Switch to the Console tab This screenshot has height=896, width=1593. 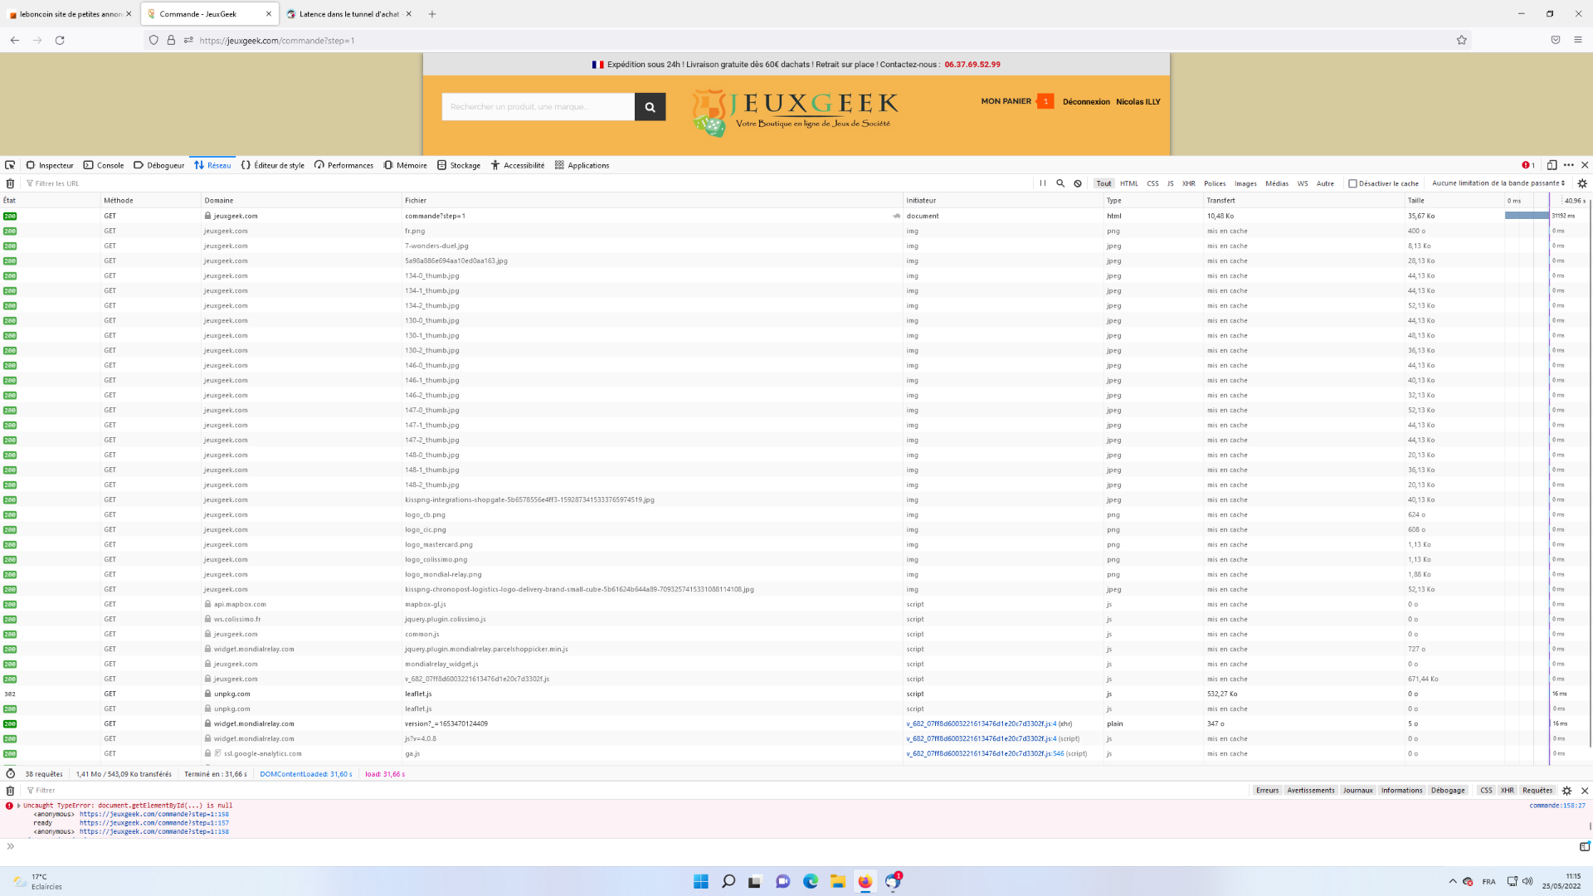[104, 165]
